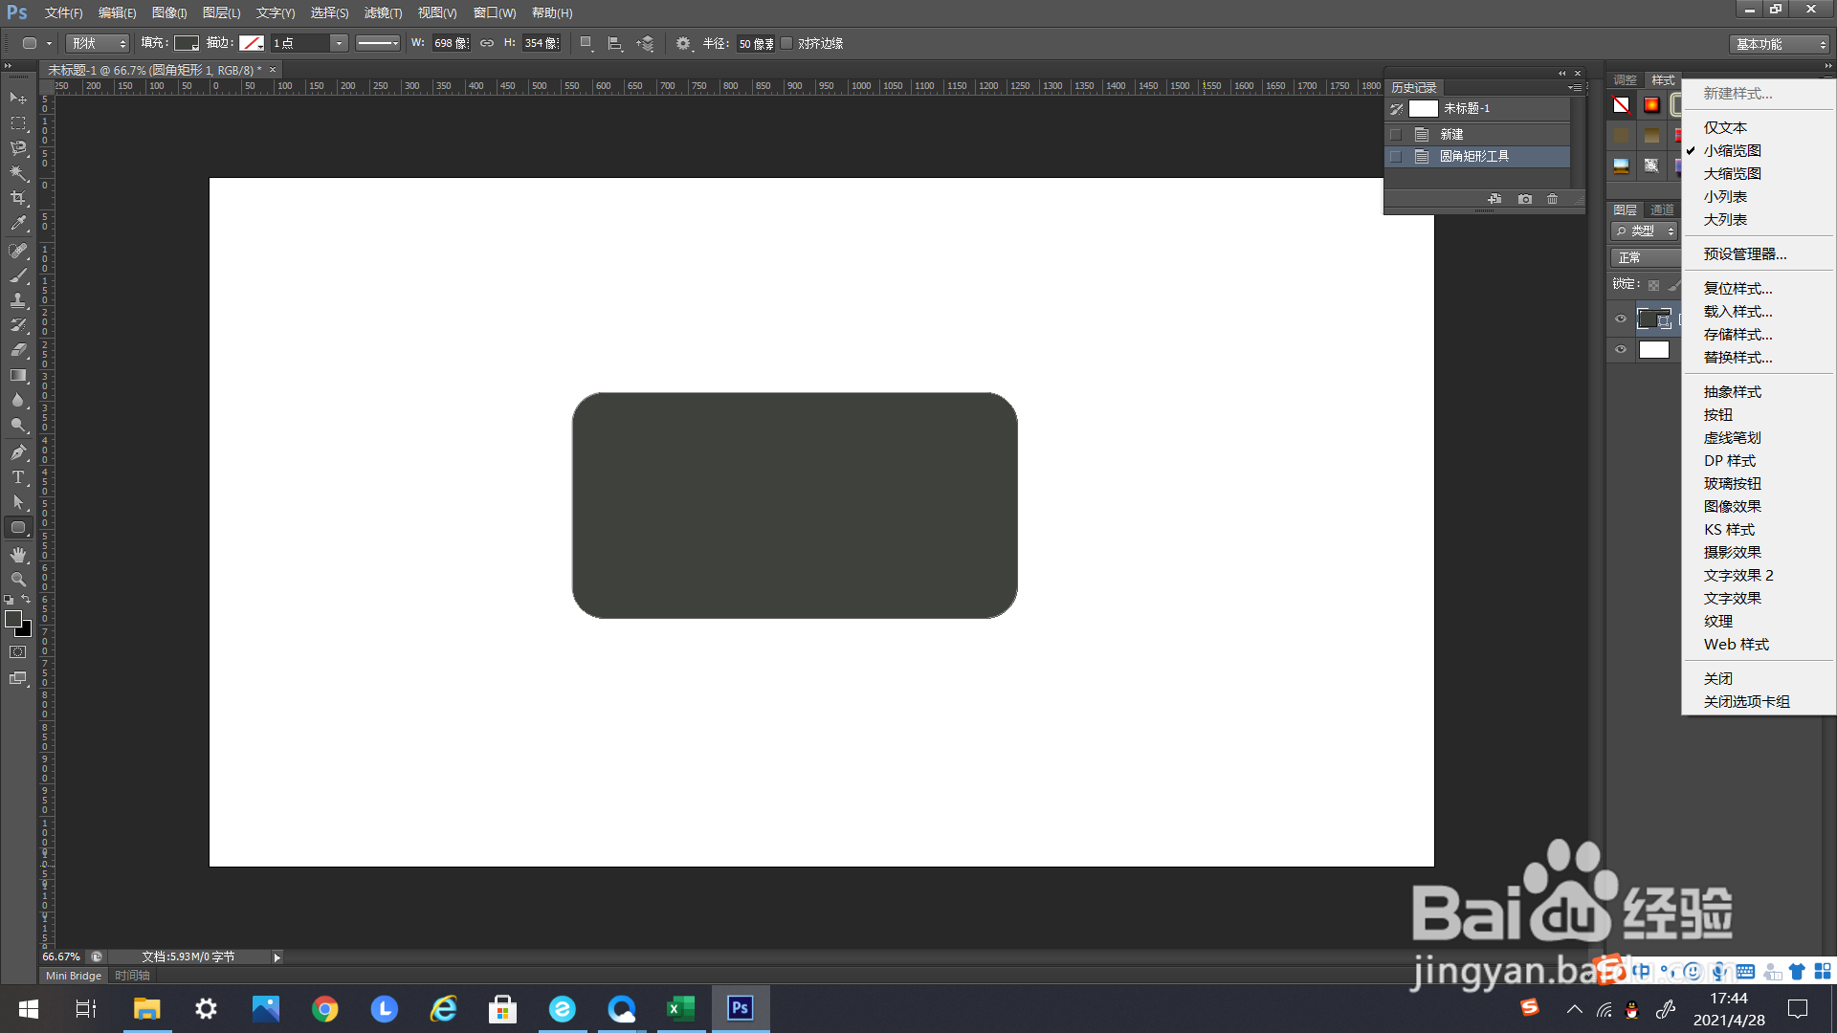Click the 填充 fill color swatch
This screenshot has height=1033, width=1837.
pos(187,43)
